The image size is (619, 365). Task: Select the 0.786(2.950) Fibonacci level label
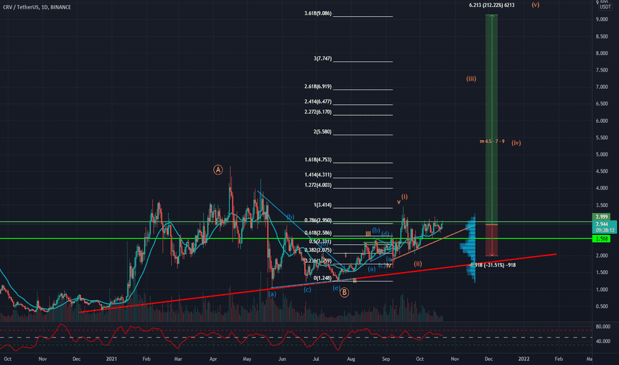pos(317,220)
